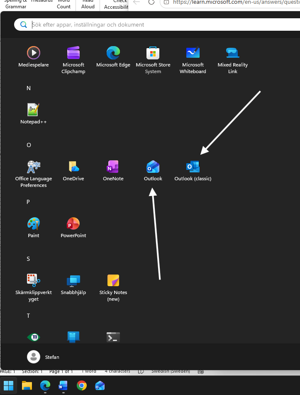The image size is (300, 395).
Task: Click the '1 word' count in status bar
Action: coord(89,371)
